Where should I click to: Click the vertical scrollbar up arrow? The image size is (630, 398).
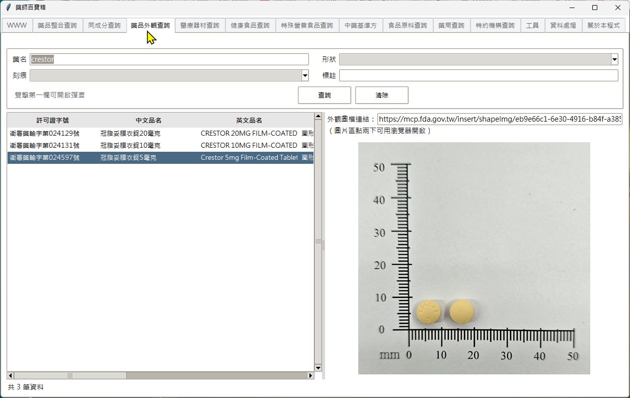pyautogui.click(x=318, y=116)
